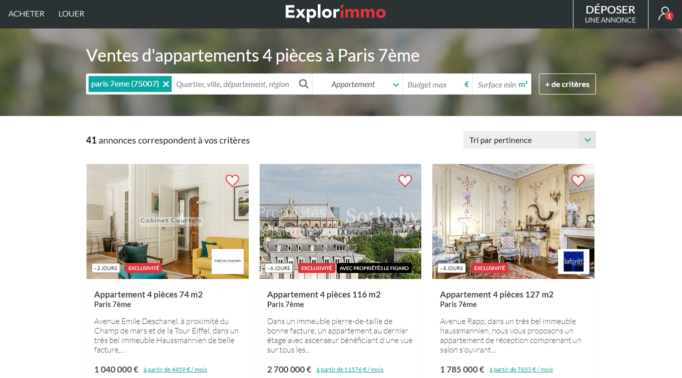The height and width of the screenshot is (378, 682).
Task: Click the search magnifier icon in location field
Action: 304,84
